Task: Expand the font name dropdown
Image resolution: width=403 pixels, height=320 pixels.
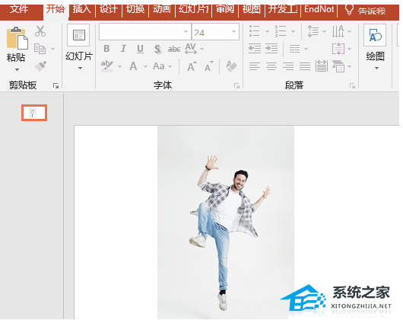Action: tap(186, 32)
